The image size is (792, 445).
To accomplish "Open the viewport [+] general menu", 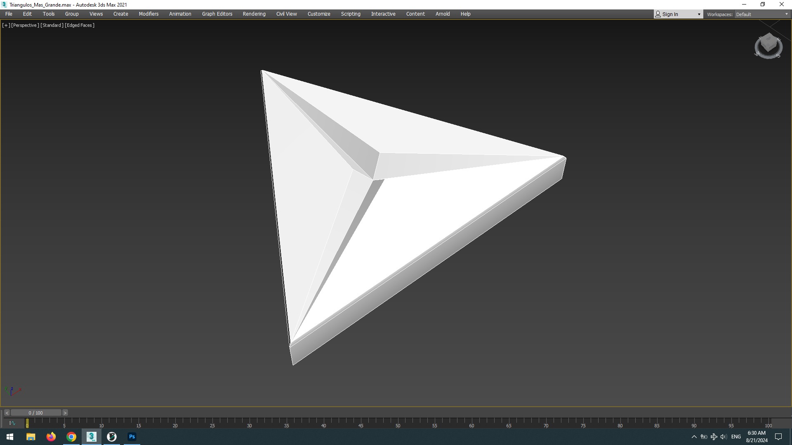I will 6,25.
